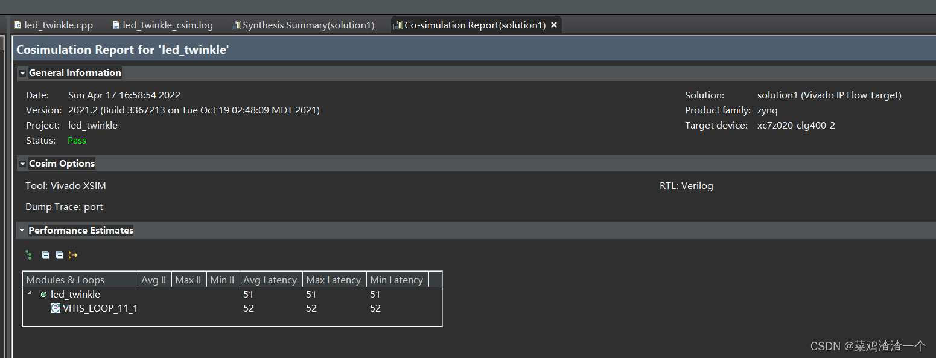
Task: Collapse the General Information section
Action: point(22,73)
